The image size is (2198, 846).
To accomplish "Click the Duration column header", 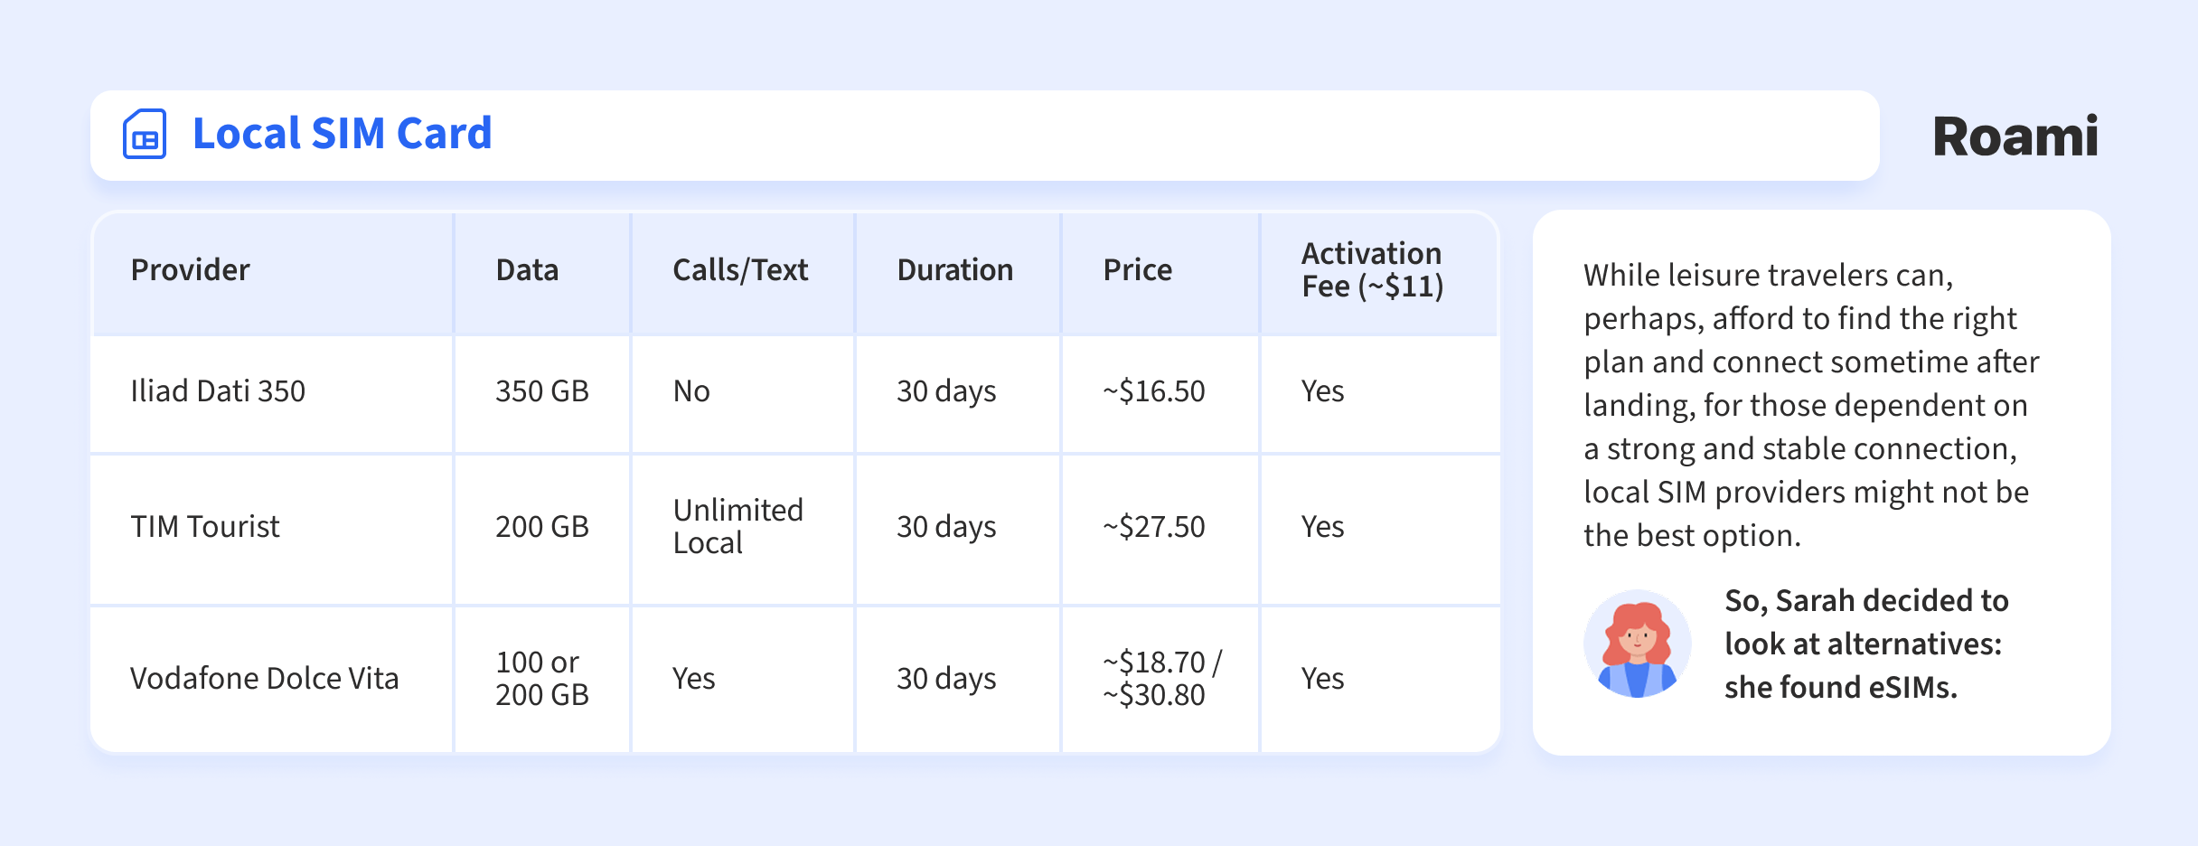I will pyautogui.click(x=954, y=270).
